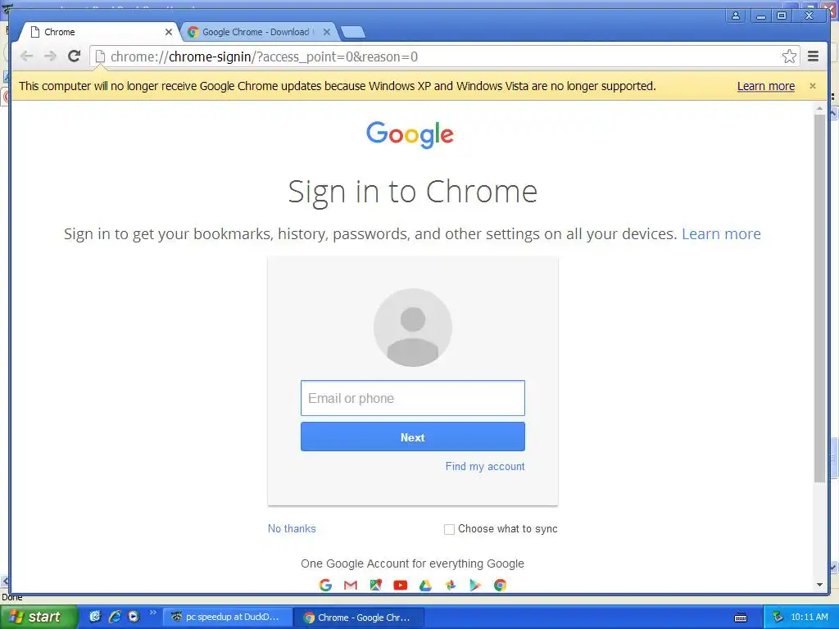The height and width of the screenshot is (629, 839).
Task: Open a new tab with the new-tab button
Action: pos(352,33)
